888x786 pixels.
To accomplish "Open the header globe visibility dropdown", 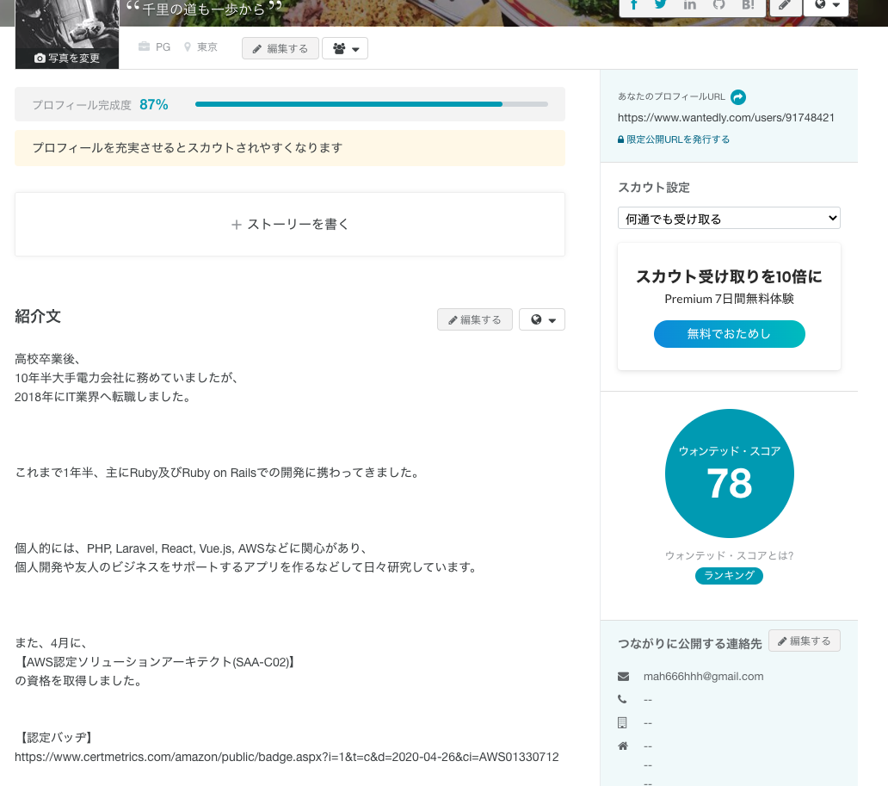I will pos(826,7).
